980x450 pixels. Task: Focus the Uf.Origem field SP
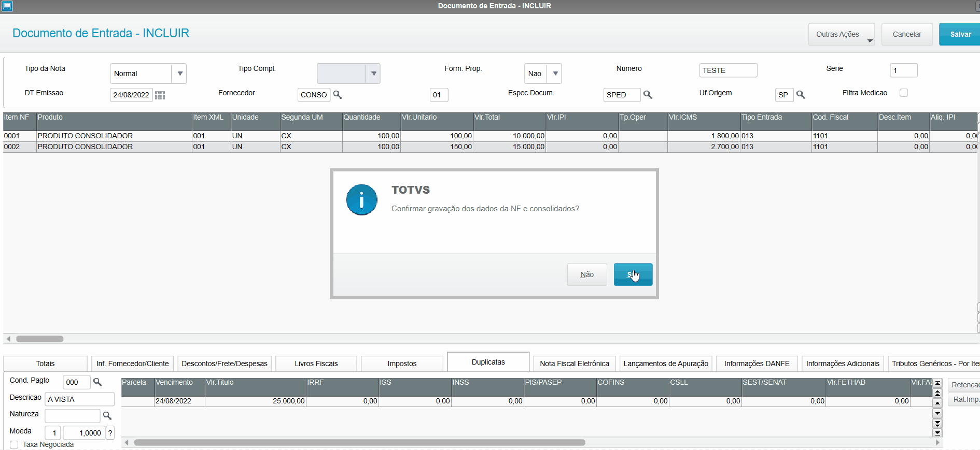click(x=784, y=95)
